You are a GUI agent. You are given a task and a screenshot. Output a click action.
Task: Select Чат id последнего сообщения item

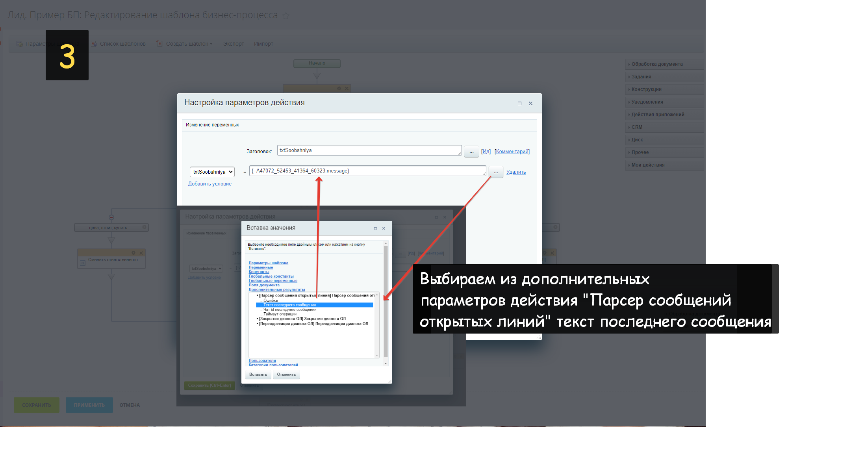289,310
